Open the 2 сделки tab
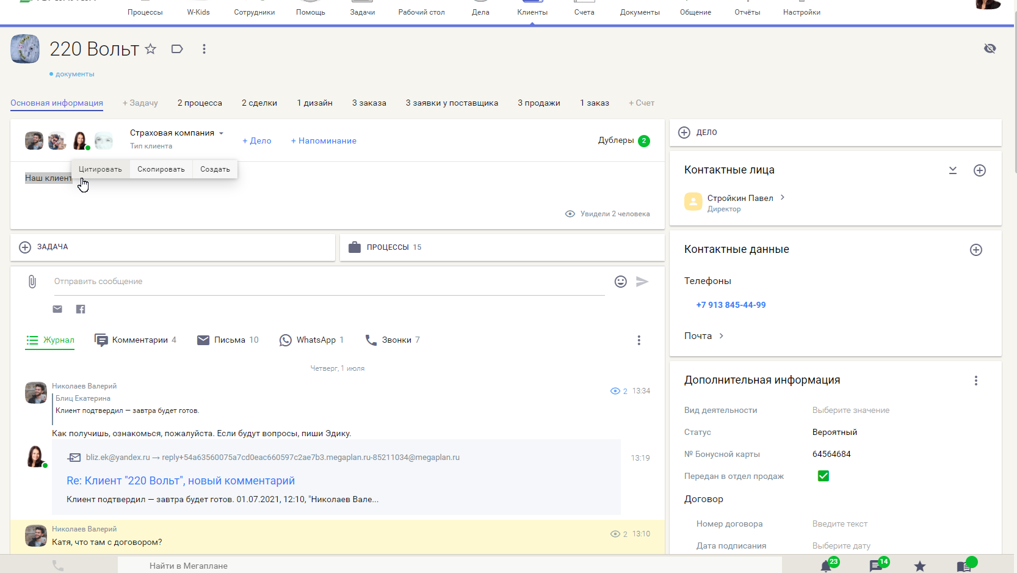 259,103
